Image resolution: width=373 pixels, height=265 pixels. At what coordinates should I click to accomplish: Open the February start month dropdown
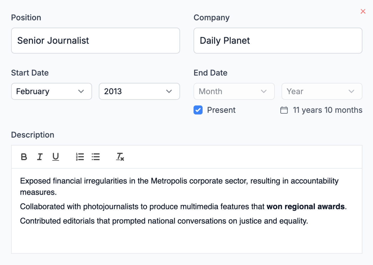point(51,91)
